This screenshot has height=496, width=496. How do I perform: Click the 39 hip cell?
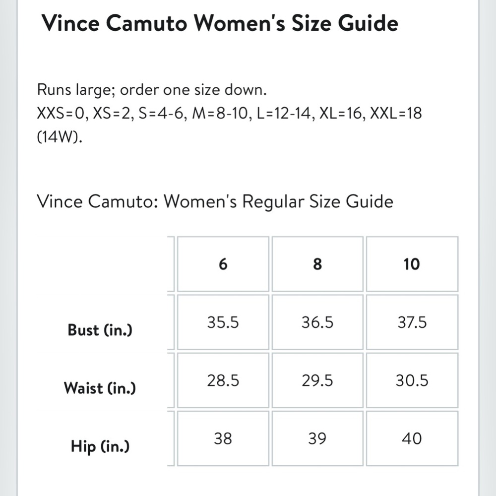tap(317, 439)
